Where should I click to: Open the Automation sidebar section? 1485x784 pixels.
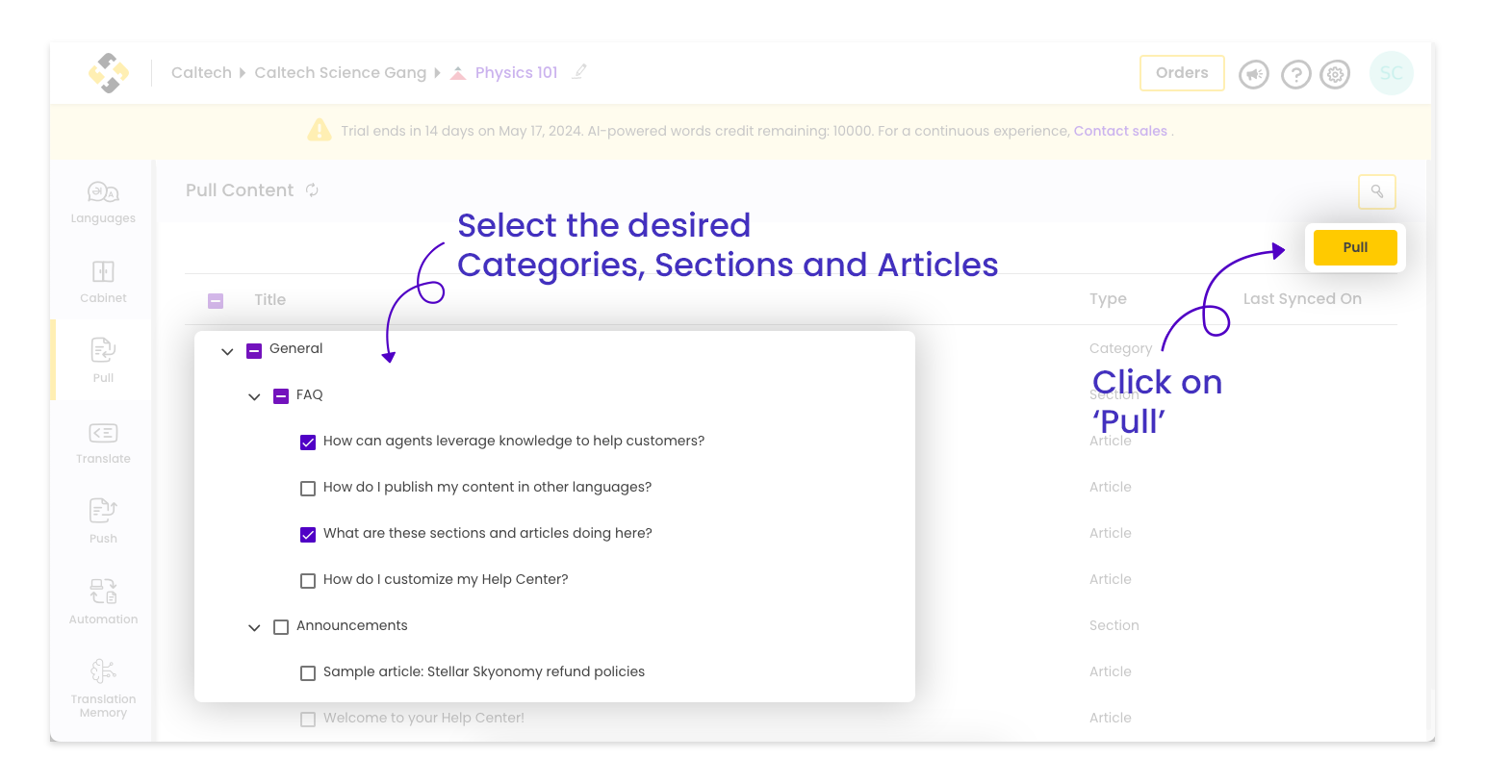pos(103,601)
